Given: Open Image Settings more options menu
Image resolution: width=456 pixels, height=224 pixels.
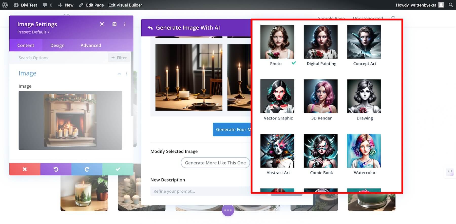Looking at the screenshot, I should [x=125, y=24].
